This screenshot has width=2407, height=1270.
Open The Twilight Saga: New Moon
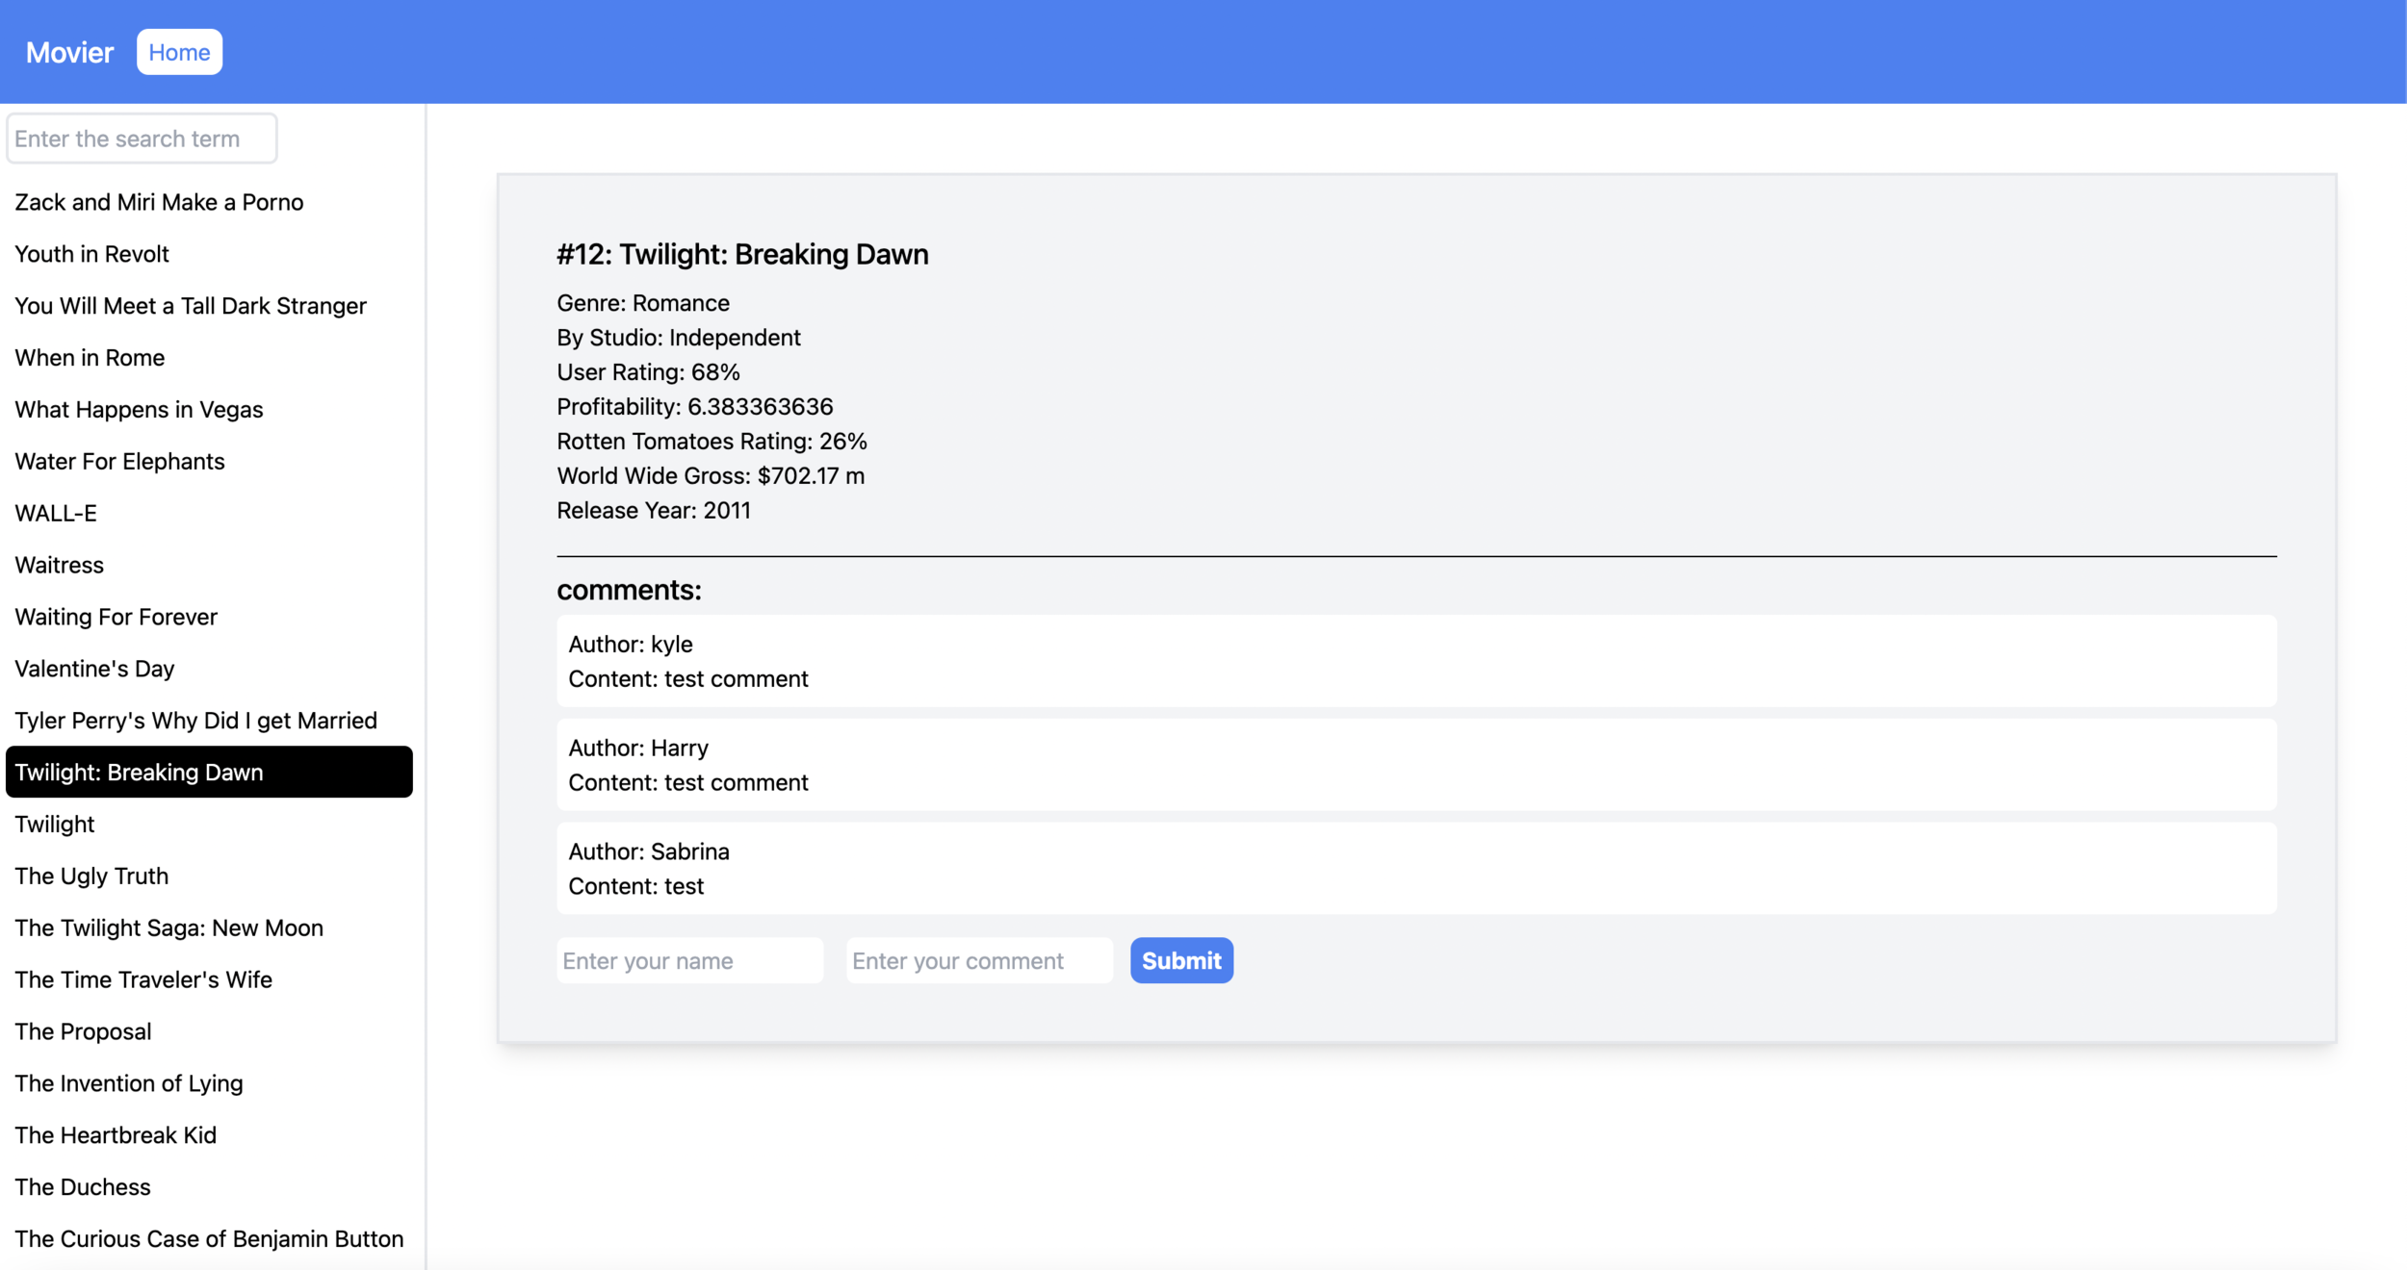coord(168,927)
